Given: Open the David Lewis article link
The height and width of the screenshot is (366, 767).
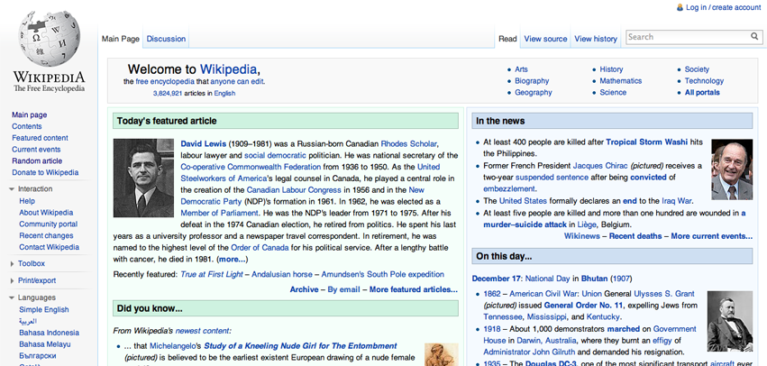Looking at the screenshot, I should coord(203,144).
